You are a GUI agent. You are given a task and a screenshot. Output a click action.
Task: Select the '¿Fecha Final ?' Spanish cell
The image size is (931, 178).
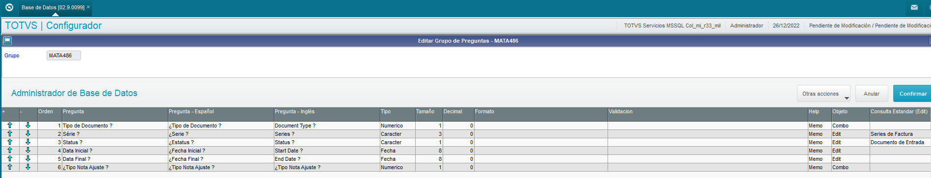tap(221, 159)
